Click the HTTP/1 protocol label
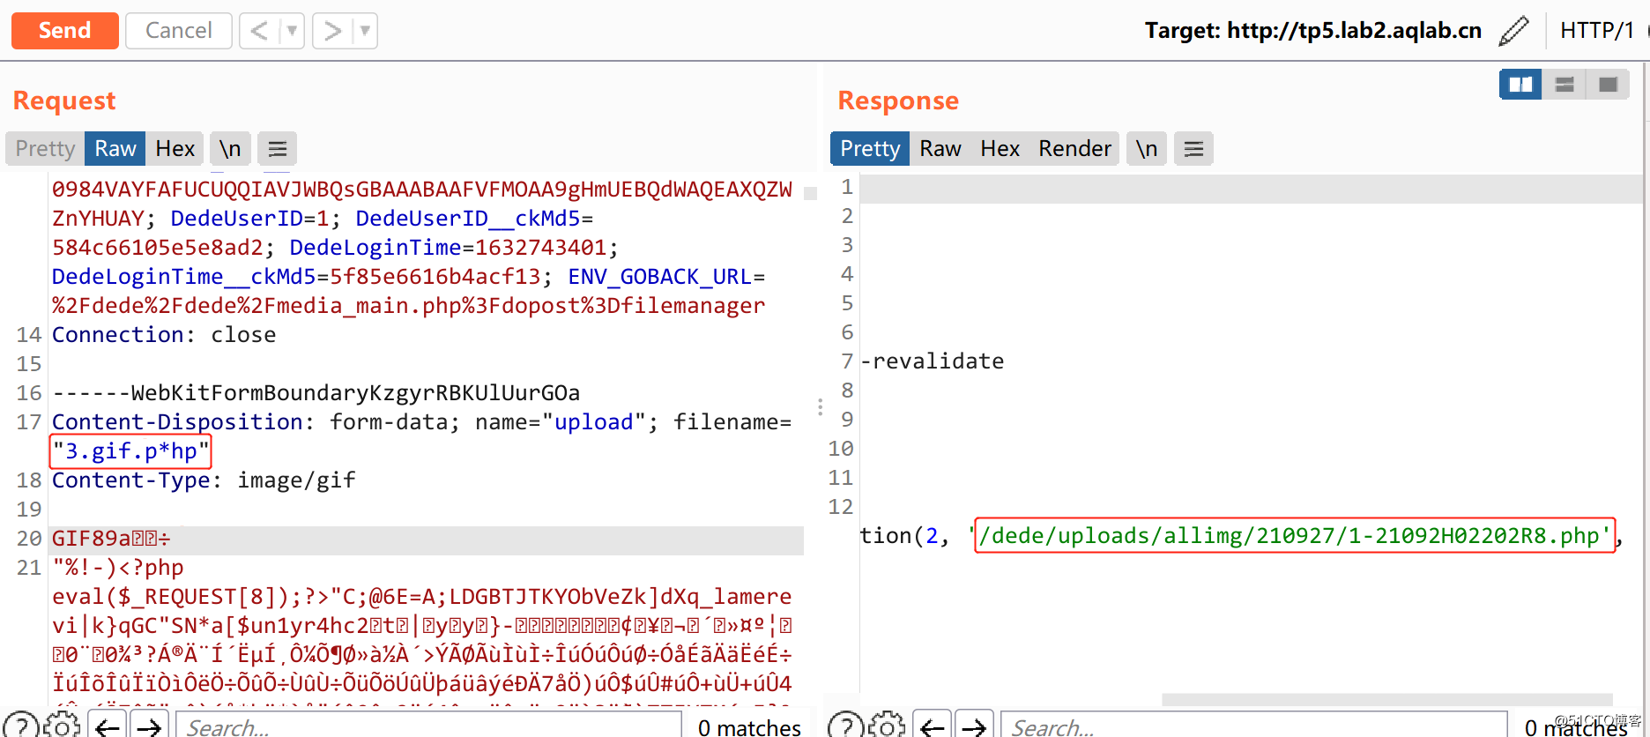 point(1596,31)
